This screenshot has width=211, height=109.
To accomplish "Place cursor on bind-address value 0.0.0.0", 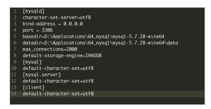I will (x=73, y=24).
